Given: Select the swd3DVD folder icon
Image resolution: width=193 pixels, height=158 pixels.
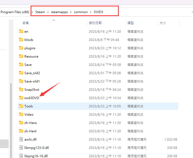Looking at the screenshot, I should pos(21,98).
